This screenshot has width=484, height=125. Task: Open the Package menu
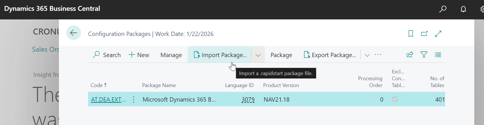click(x=281, y=55)
